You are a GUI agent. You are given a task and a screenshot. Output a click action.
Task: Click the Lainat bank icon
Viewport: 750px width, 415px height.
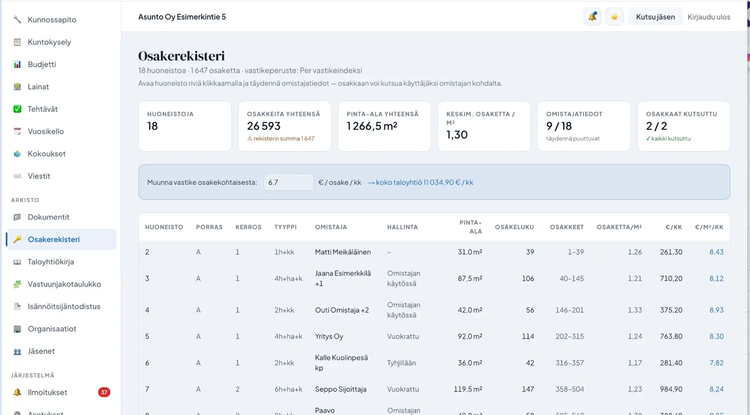(x=17, y=87)
